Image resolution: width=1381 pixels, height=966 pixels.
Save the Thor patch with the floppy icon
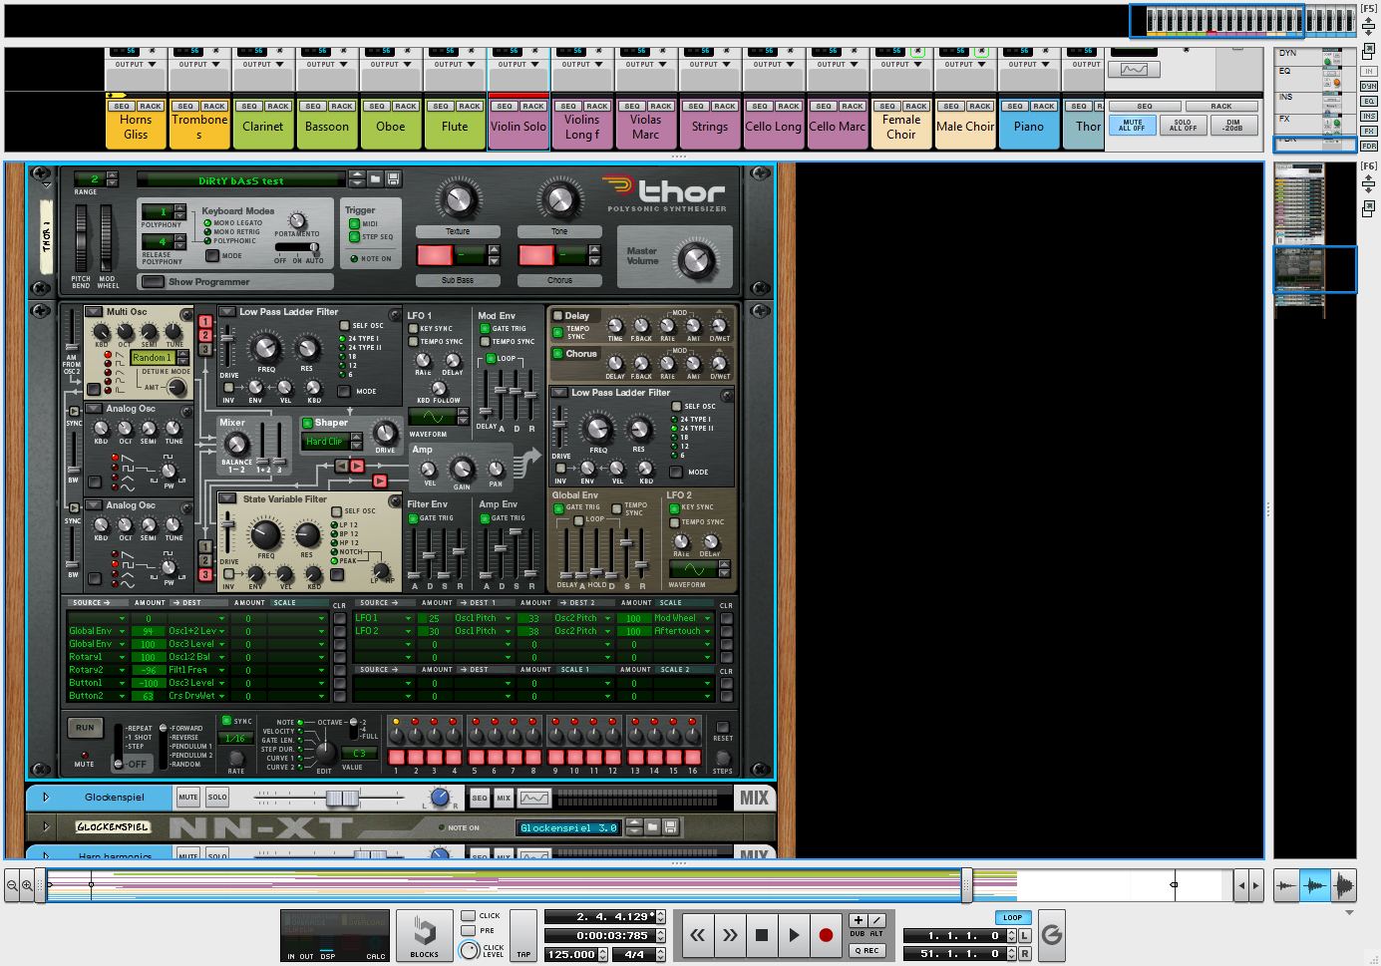click(x=394, y=179)
